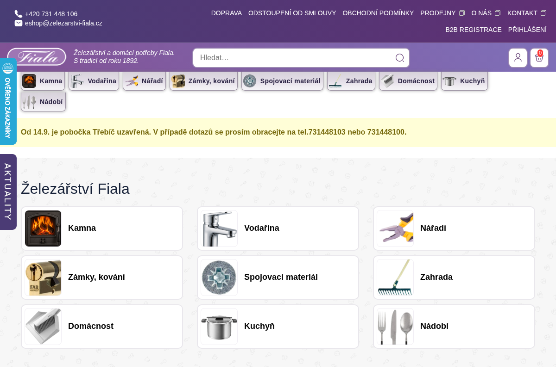The height and width of the screenshot is (370, 556).
Task: Open Odstoupení od smlouvy link
Action: [x=292, y=13]
